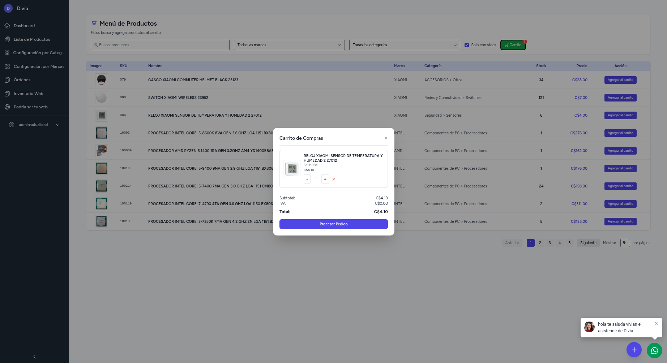Viewport: 667px width, 363px height.
Task: Collapse sidebar using bottom left arrow
Action: pyautogui.click(x=34, y=356)
